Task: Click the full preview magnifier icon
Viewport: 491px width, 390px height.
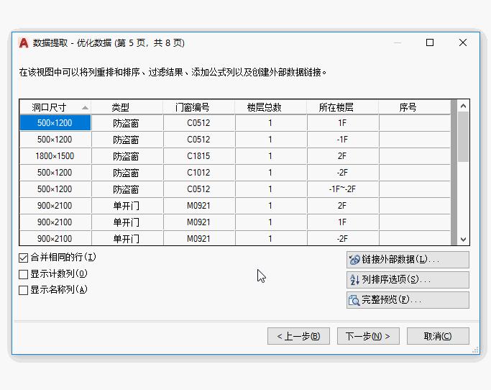Action: pyautogui.click(x=354, y=300)
